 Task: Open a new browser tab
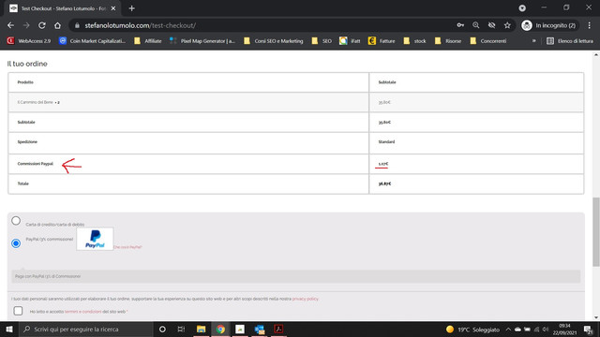(x=131, y=8)
